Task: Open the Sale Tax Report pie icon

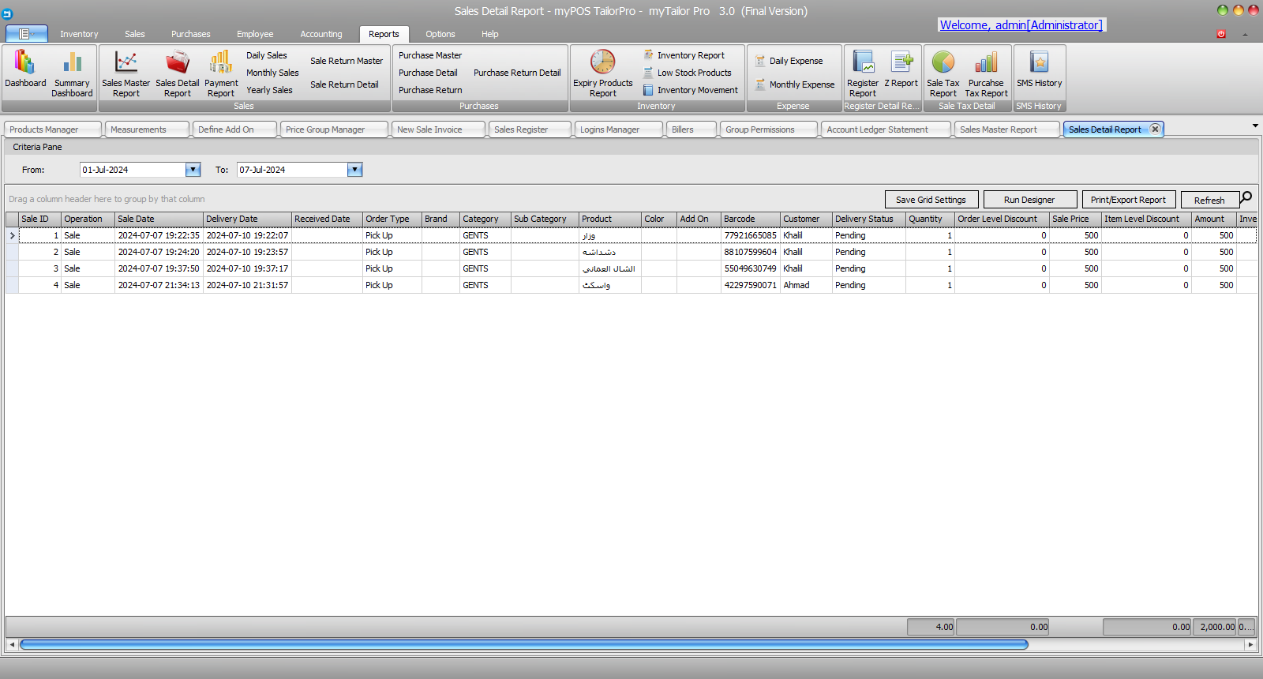Action: pyautogui.click(x=943, y=62)
